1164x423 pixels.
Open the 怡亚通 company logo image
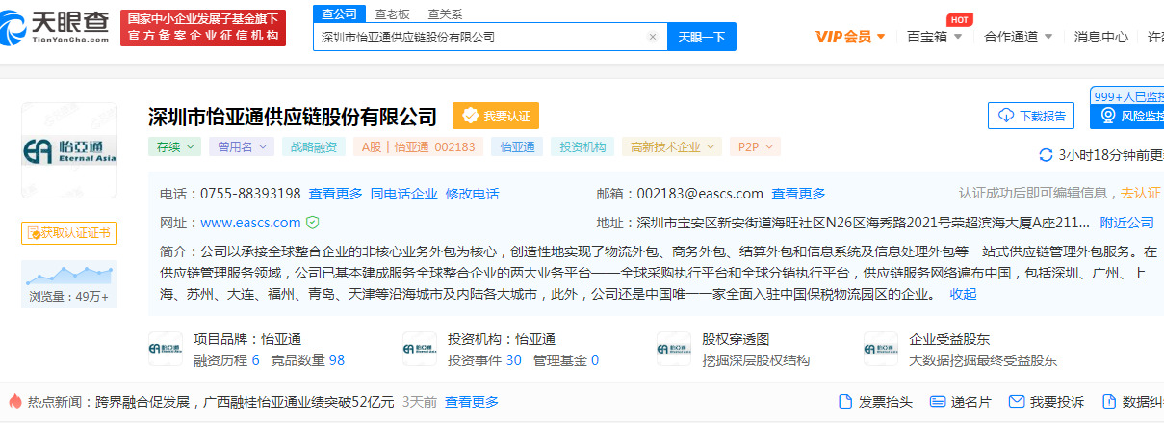69,151
